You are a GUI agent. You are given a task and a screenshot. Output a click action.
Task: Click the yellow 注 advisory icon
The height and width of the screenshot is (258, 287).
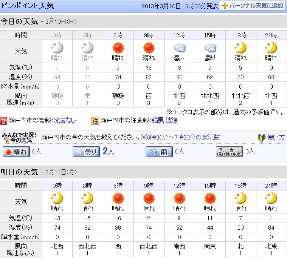coord(95,121)
